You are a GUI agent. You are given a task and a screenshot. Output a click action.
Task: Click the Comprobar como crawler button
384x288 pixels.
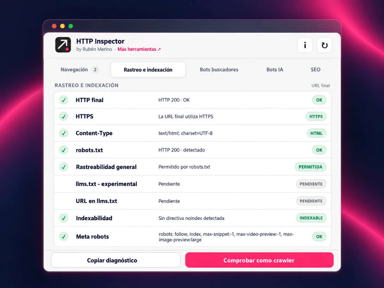click(x=259, y=260)
